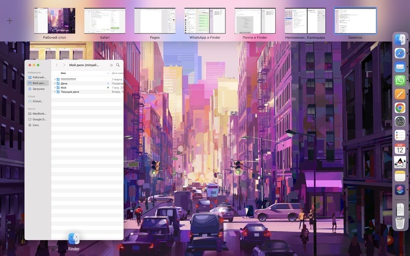Image resolution: width=410 pixels, height=256 pixels.
Task: Select Рабочий стол in Finder sidebar
Action: (x=37, y=77)
